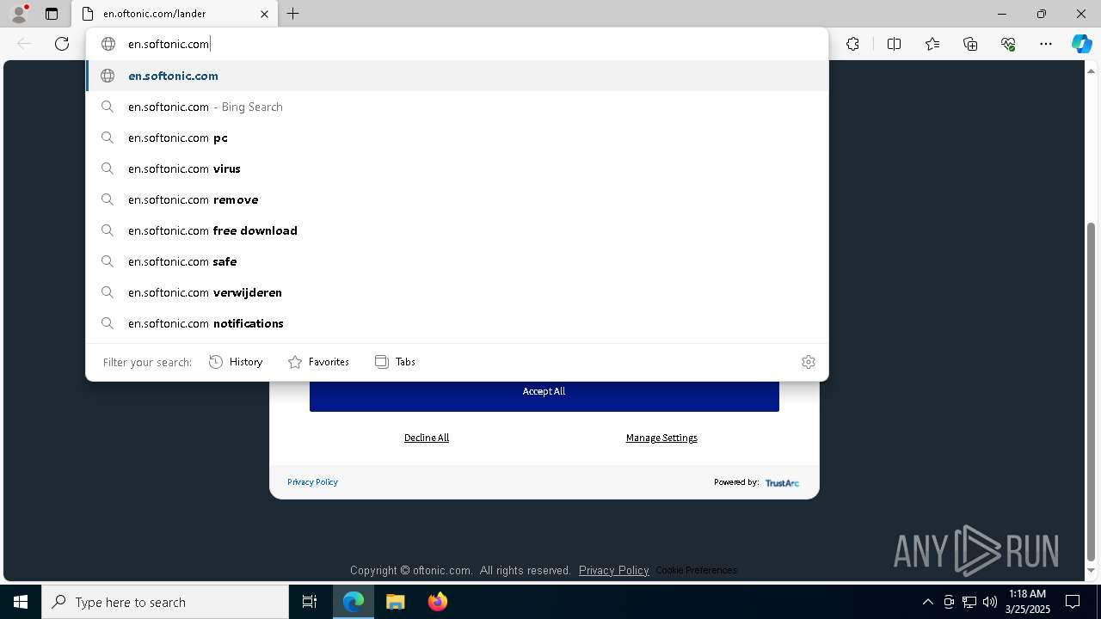Image resolution: width=1101 pixels, height=619 pixels.
Task: Click the page vertical scrollbar thumb
Action: (1092, 391)
